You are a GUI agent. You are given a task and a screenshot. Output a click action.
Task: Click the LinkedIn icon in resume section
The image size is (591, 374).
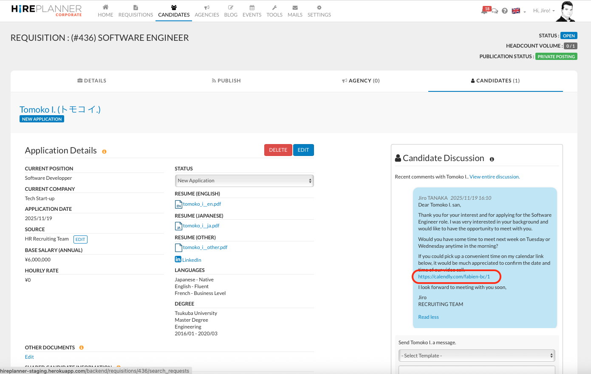[x=178, y=259]
